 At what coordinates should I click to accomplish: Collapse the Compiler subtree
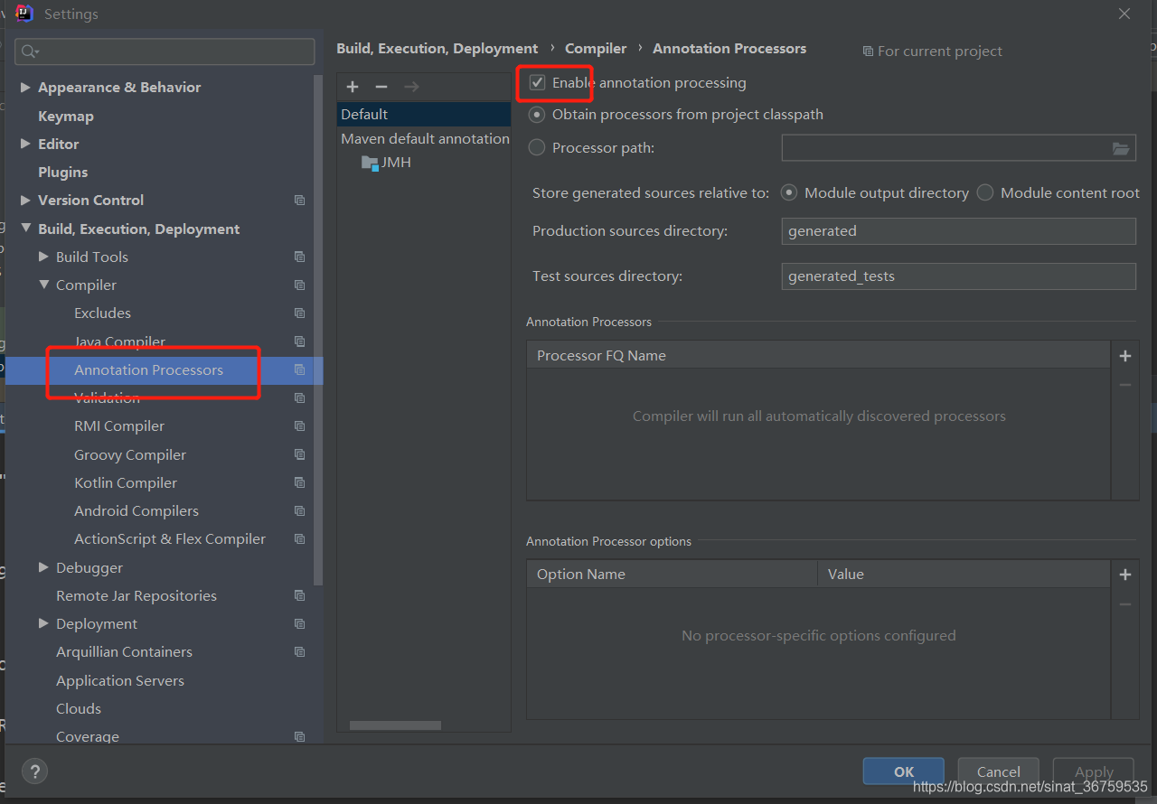(x=43, y=285)
